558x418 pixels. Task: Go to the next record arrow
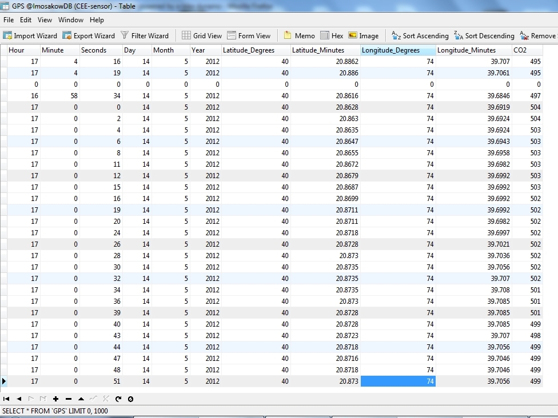coord(31,399)
